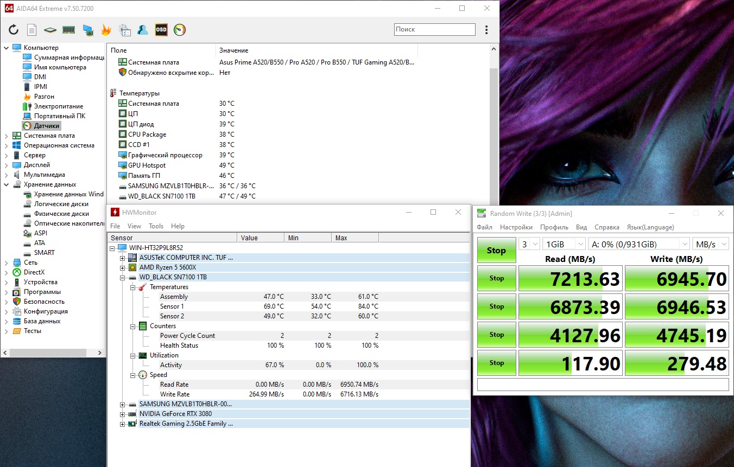
Task: Click Stop button next to 6873.39
Action: [x=496, y=306]
